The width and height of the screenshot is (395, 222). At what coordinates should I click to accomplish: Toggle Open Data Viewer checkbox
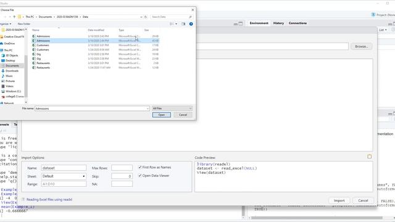[x=140, y=176]
